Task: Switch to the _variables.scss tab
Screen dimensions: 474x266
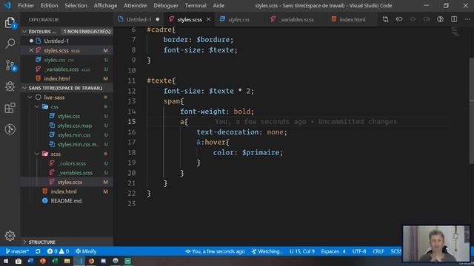Action: [296, 19]
